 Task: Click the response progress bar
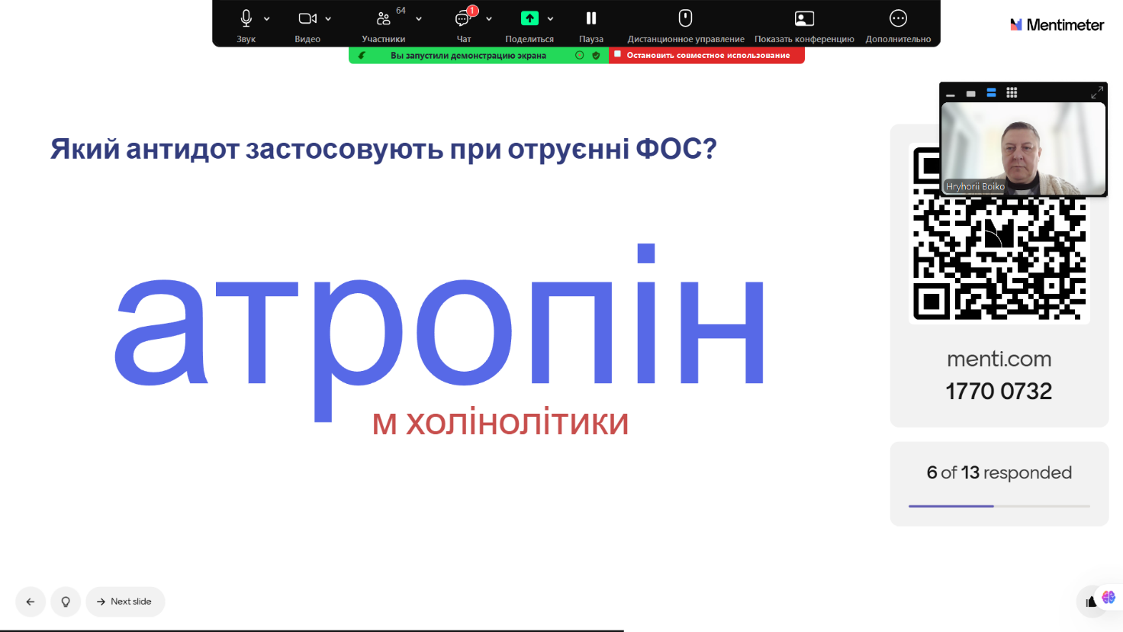[999, 506]
